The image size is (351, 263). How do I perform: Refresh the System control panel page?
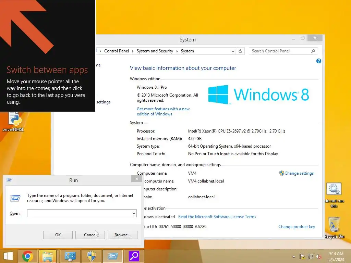(x=240, y=51)
